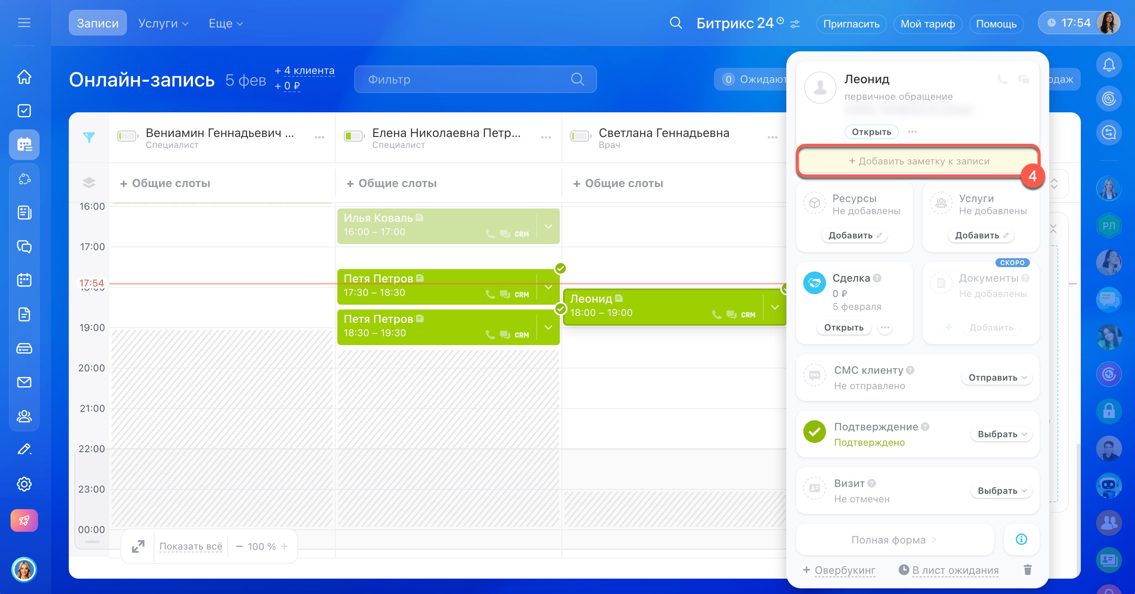Image resolution: width=1135 pixels, height=594 pixels.
Task: Click plus to increase 100% zoom
Action: tap(285, 546)
